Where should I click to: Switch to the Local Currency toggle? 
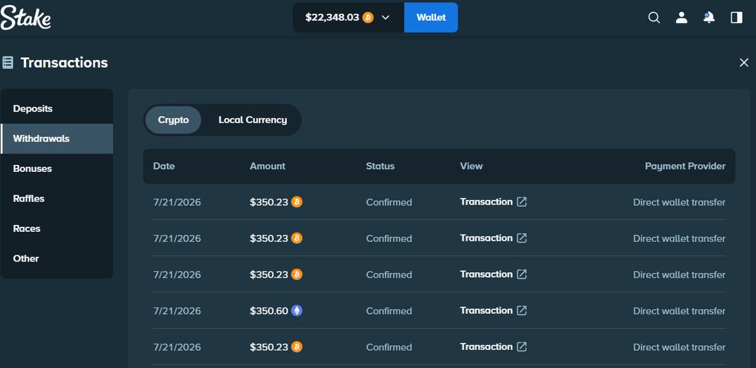(x=253, y=120)
